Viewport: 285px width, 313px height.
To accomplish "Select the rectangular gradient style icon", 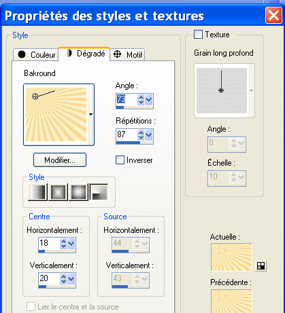I will coord(58,192).
